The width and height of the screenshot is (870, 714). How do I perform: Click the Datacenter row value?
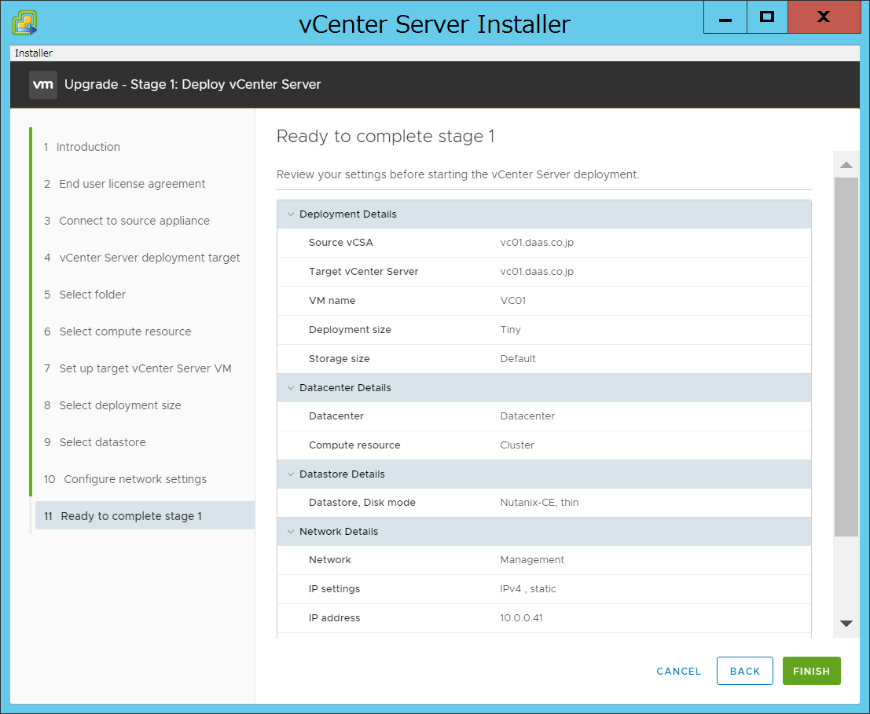click(527, 416)
